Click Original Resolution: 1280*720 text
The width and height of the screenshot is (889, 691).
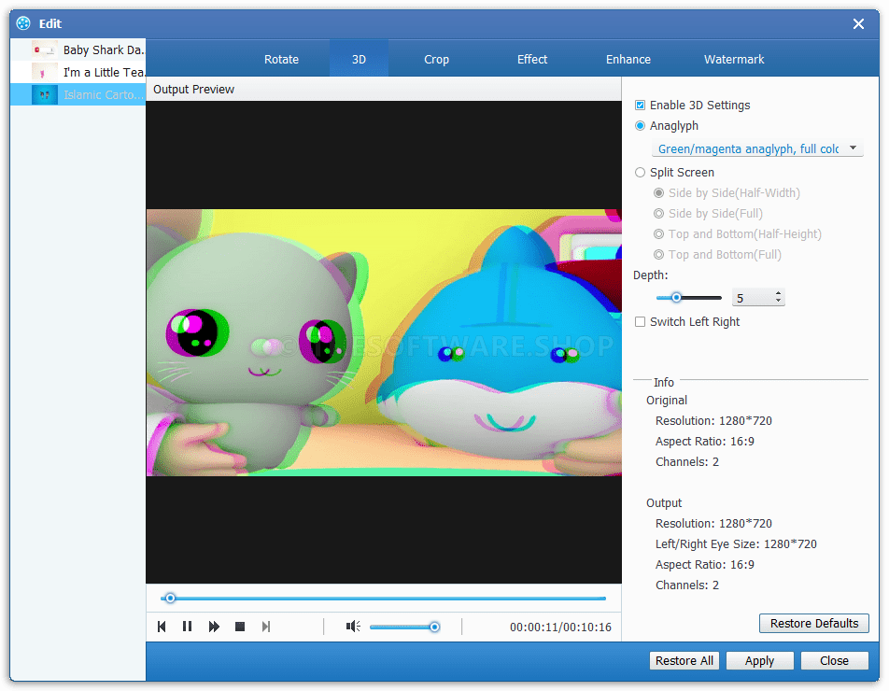[x=713, y=420]
